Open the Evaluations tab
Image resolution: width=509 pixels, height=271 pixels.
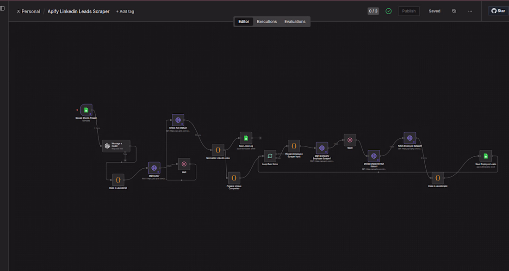tap(295, 22)
